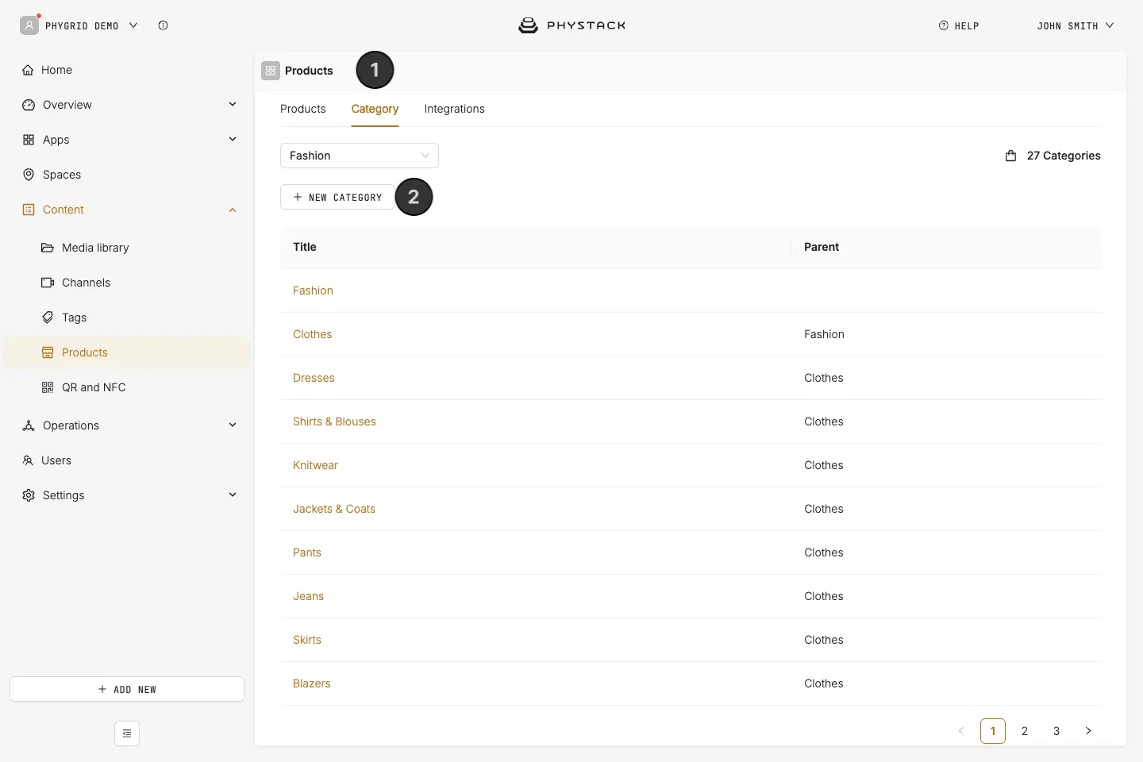Go to pagination page 2
The width and height of the screenshot is (1143, 762).
tap(1025, 731)
